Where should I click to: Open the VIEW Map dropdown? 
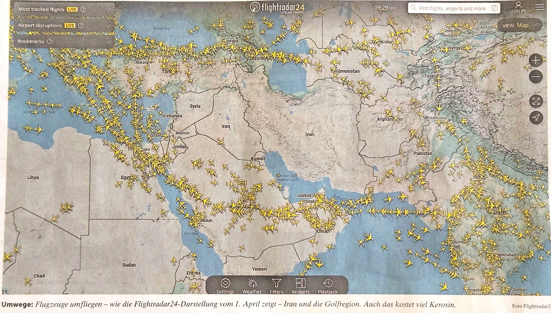519,26
